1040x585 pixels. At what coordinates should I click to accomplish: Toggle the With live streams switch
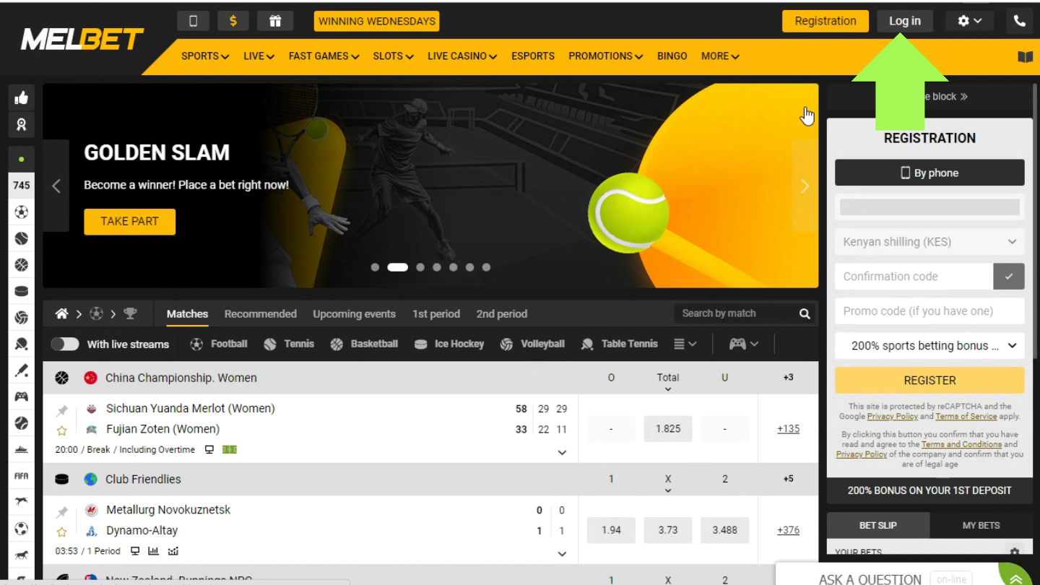[65, 344]
